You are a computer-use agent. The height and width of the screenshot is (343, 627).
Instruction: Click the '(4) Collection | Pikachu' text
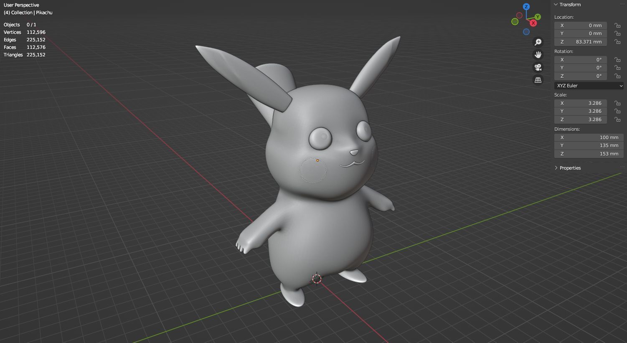(28, 13)
